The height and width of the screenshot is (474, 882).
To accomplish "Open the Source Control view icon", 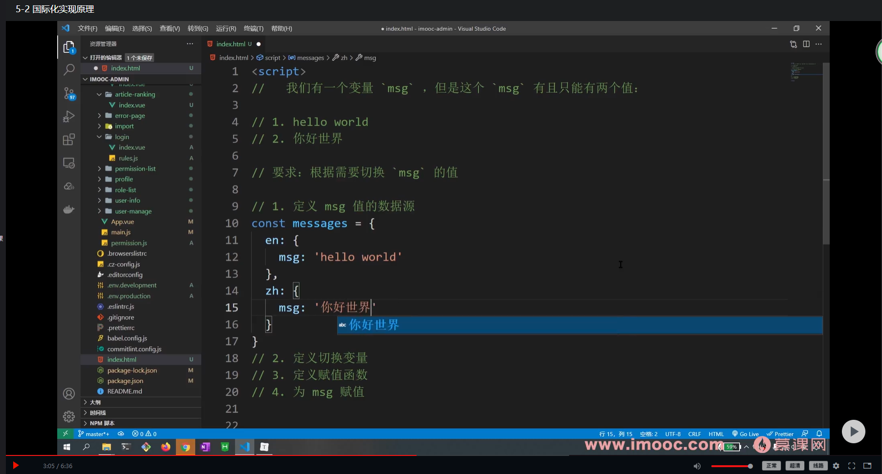I will 69,93.
